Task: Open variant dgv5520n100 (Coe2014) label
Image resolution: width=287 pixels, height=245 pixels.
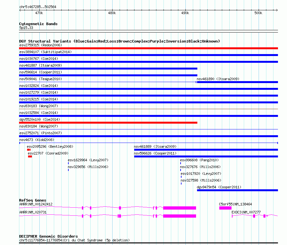Action: coord(40,119)
